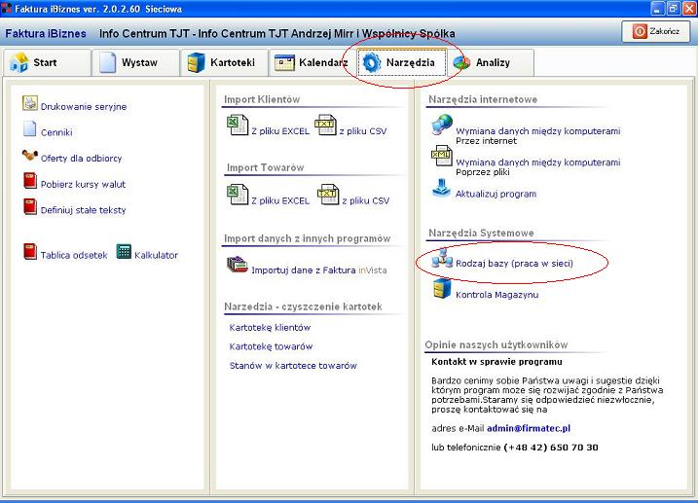
Task: Click the network icon for Rodzaj bazy
Action: [442, 258]
